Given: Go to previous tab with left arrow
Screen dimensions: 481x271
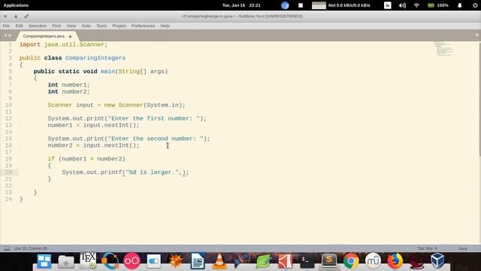Looking at the screenshot, I should 5,35.
